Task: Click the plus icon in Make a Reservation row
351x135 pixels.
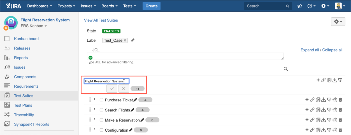Action: [x=307, y=120]
